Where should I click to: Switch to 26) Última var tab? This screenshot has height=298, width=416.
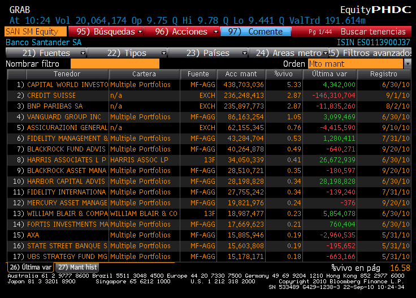point(31,267)
